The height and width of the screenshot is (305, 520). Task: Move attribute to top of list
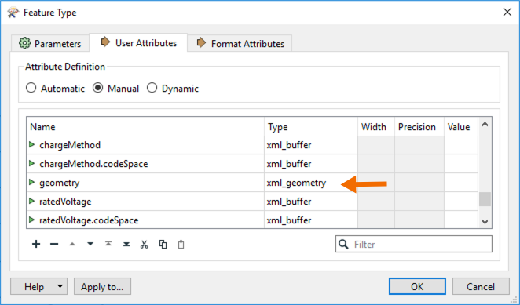pyautogui.click(x=108, y=245)
